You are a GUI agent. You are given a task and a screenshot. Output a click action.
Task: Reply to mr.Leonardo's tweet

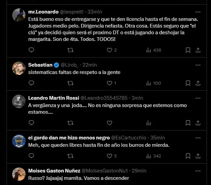point(31,50)
